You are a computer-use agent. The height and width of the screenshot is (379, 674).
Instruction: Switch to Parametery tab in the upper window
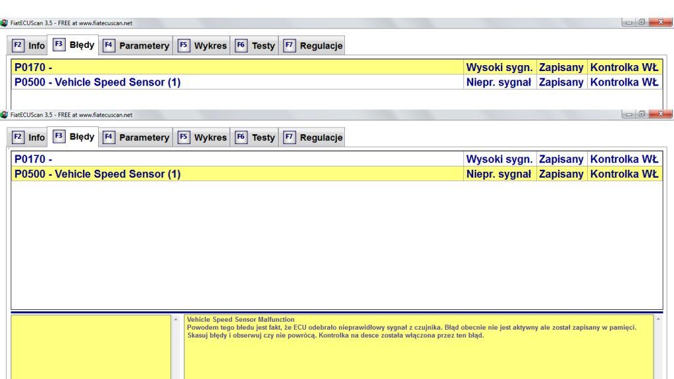(136, 46)
